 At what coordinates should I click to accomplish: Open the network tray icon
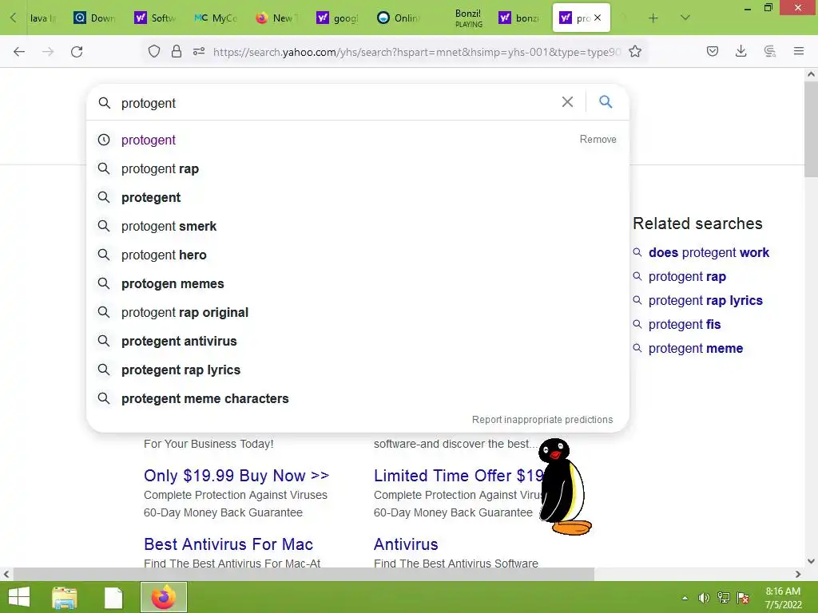tap(724, 598)
